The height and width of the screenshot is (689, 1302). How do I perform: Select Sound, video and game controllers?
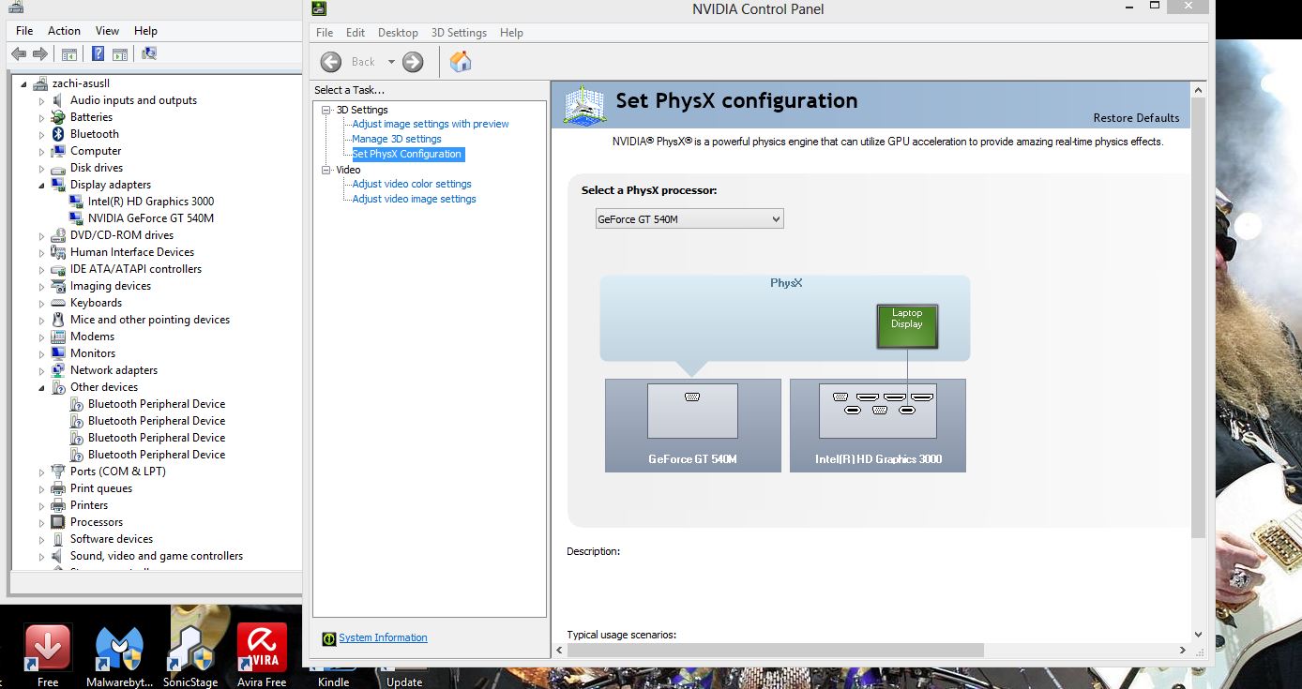tap(157, 556)
